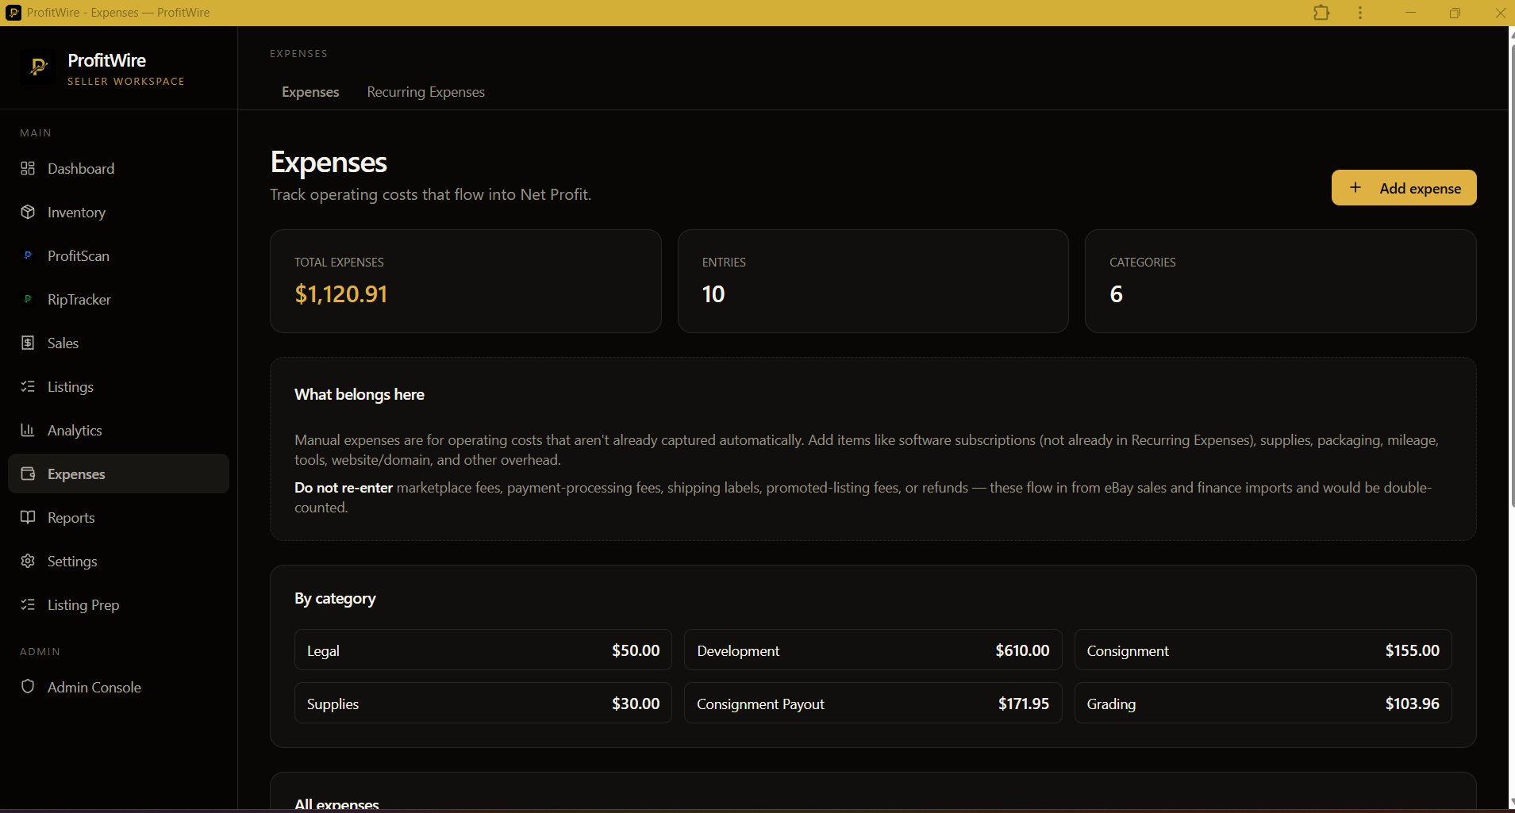The image size is (1515, 813).
Task: Click the Listing Prep checklist icon
Action: 28,604
